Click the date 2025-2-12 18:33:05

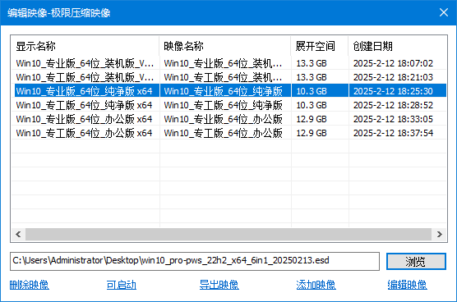[x=393, y=119]
